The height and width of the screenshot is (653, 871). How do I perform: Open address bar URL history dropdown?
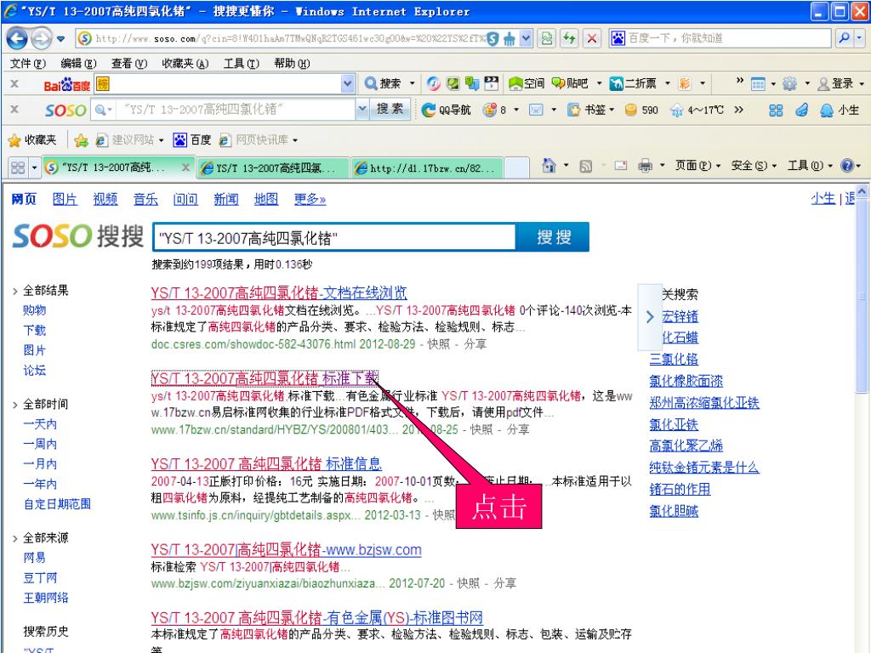526,38
